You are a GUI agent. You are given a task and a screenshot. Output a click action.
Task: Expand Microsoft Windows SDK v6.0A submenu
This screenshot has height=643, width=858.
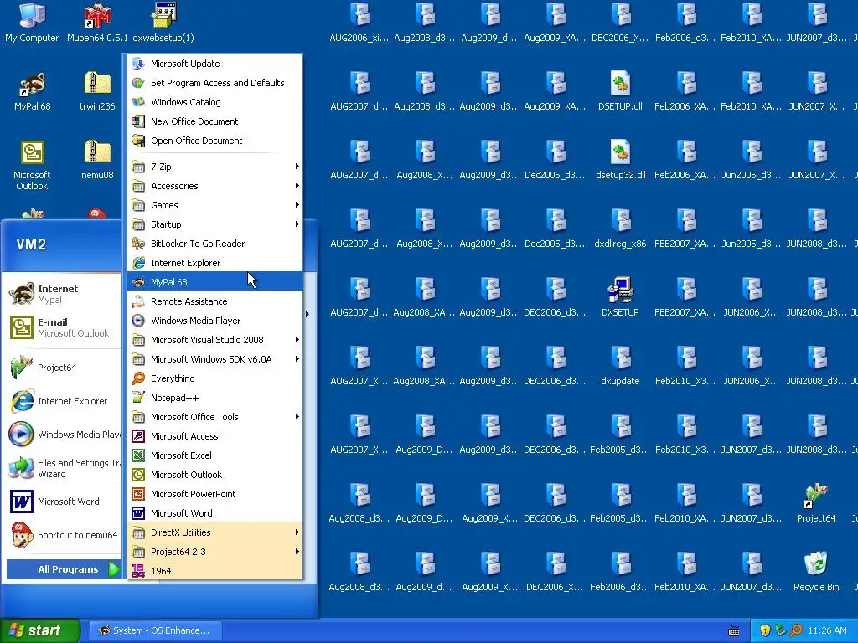[214, 359]
